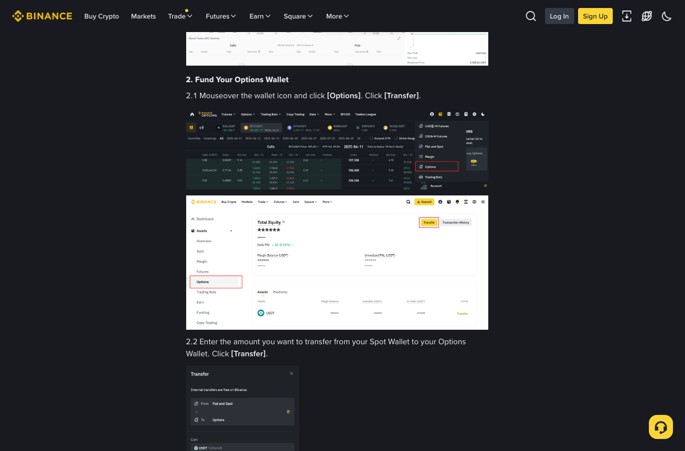Click the '2.2 Enter the amount' paragraph

tap(326, 348)
